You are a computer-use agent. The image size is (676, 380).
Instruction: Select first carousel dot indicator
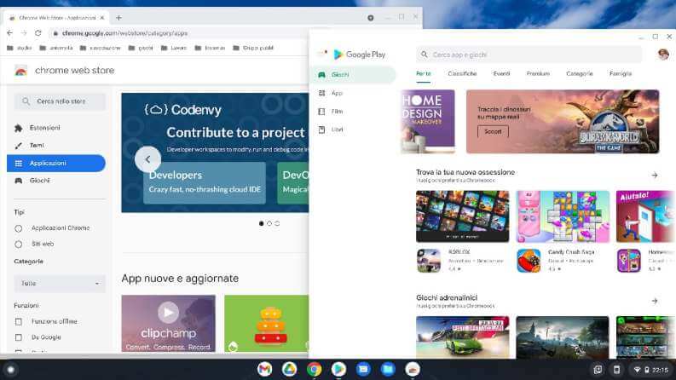261,223
